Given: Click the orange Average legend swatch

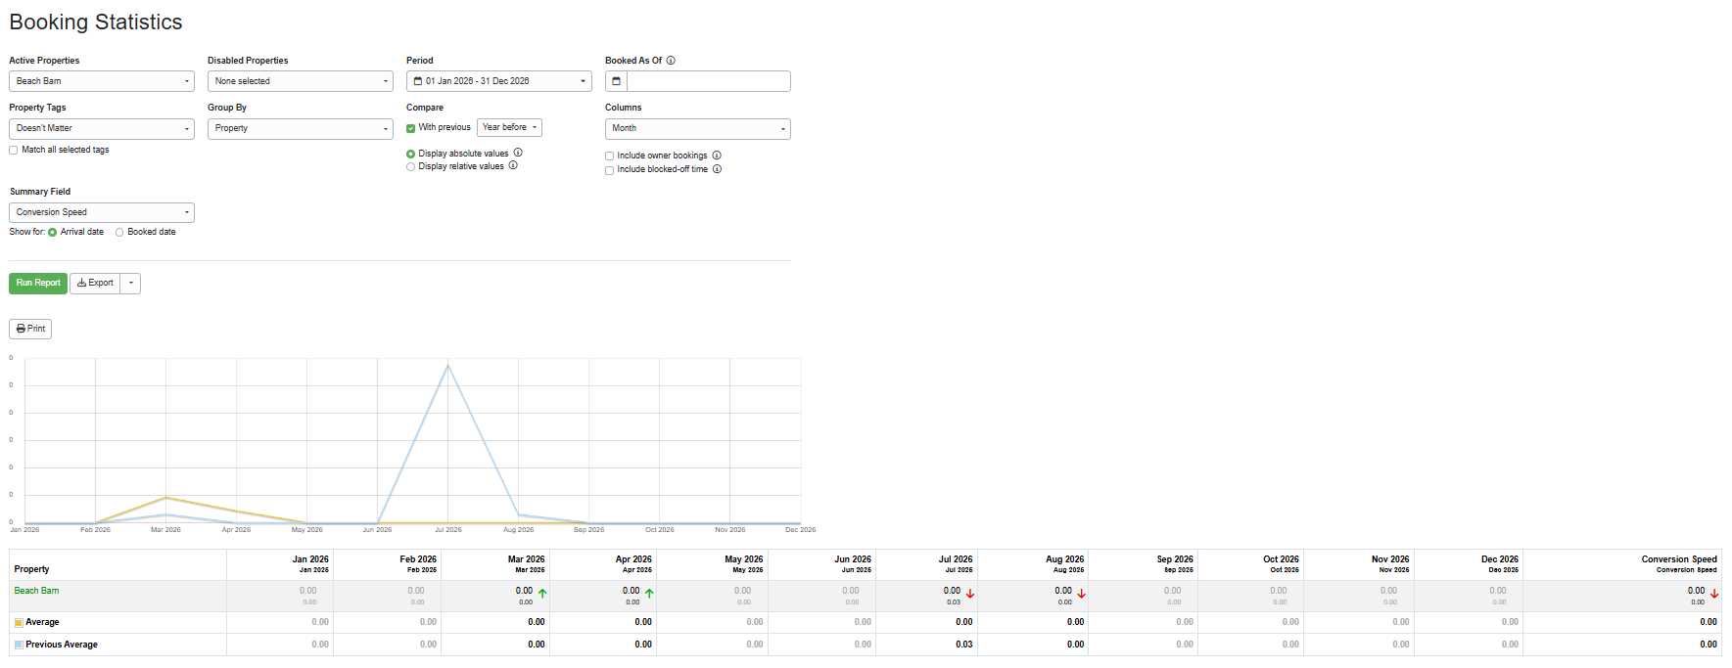Looking at the screenshot, I should pos(19,622).
